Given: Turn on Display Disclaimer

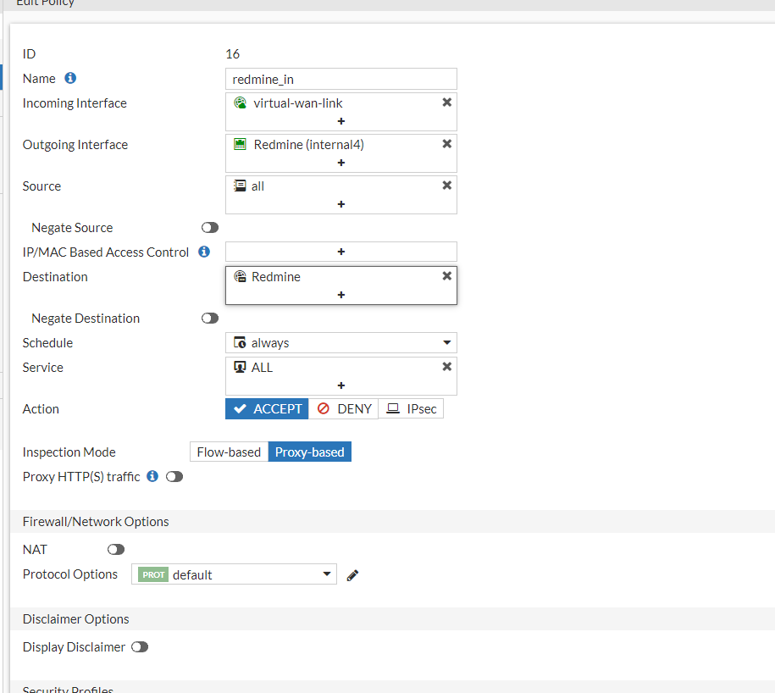Looking at the screenshot, I should pyautogui.click(x=140, y=647).
